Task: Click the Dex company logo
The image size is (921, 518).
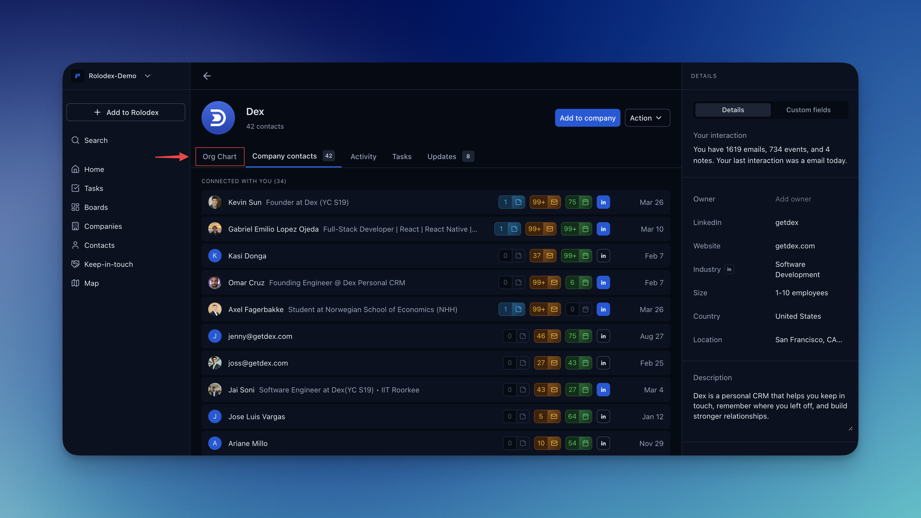Action: pyautogui.click(x=218, y=117)
